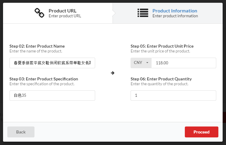Viewport: 226px width, 145px height.
Task: Select the Product Information step tab
Action: click(168, 13)
